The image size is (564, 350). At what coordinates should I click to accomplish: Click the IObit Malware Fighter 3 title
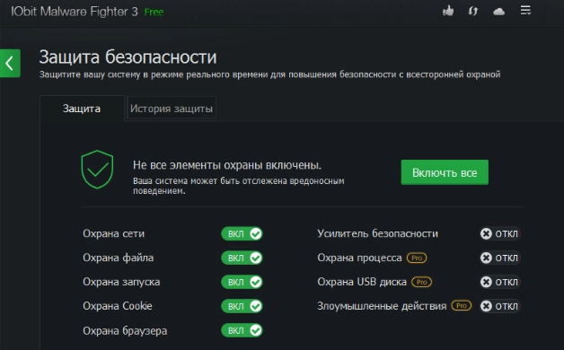pos(75,12)
